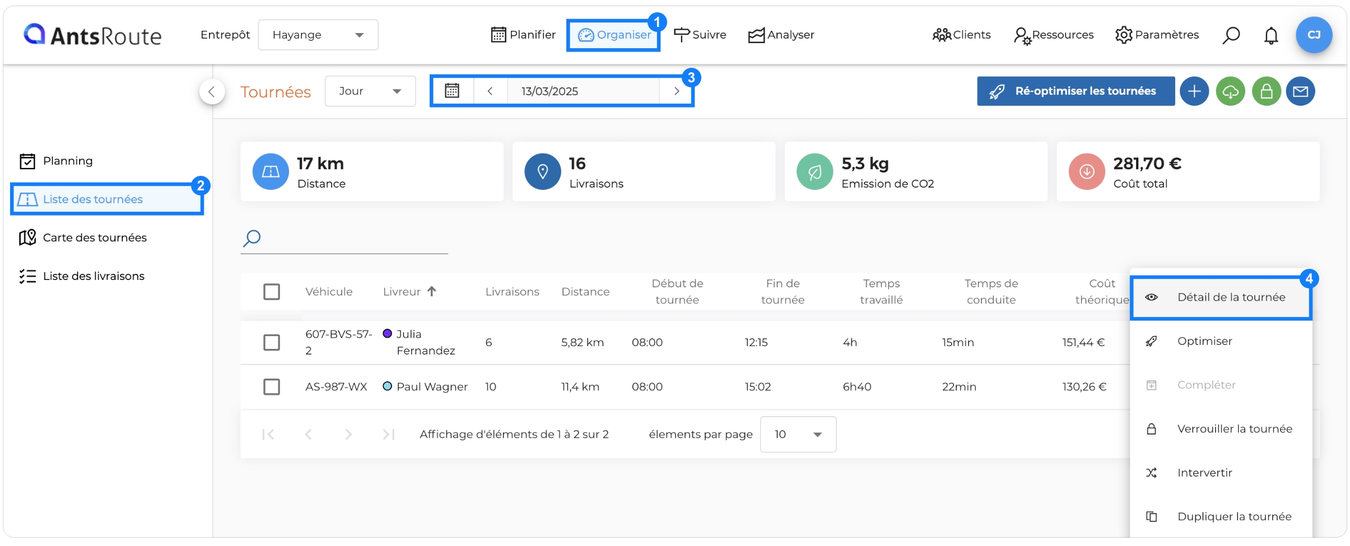Open the Ressources section

[1054, 35]
